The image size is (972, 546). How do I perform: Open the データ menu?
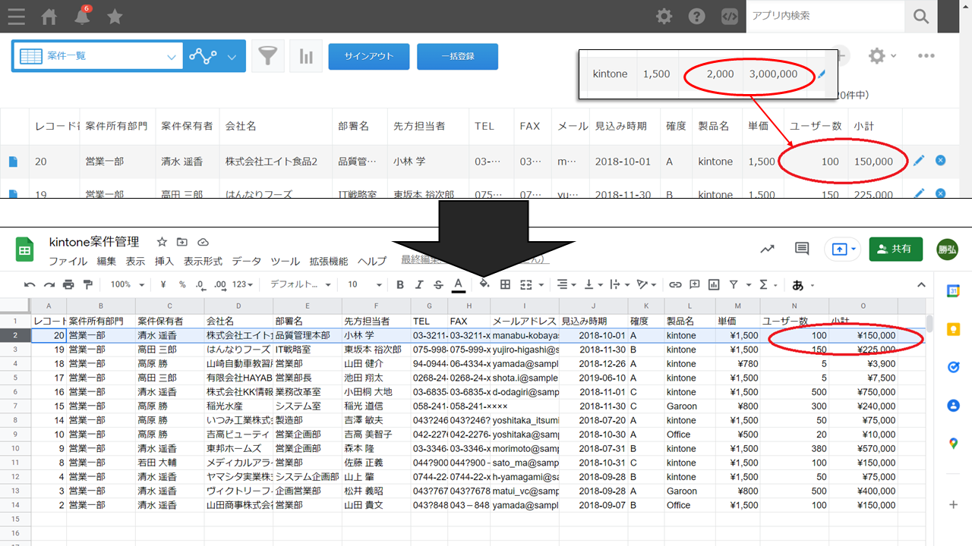pyautogui.click(x=247, y=262)
